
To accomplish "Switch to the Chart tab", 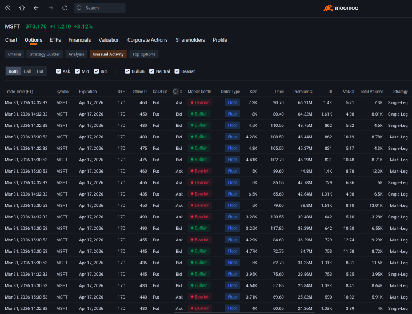I will click(11, 40).
